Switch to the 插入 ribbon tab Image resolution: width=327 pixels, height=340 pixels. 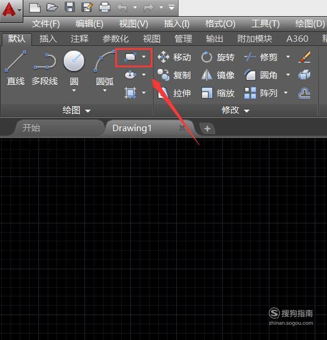(48, 39)
